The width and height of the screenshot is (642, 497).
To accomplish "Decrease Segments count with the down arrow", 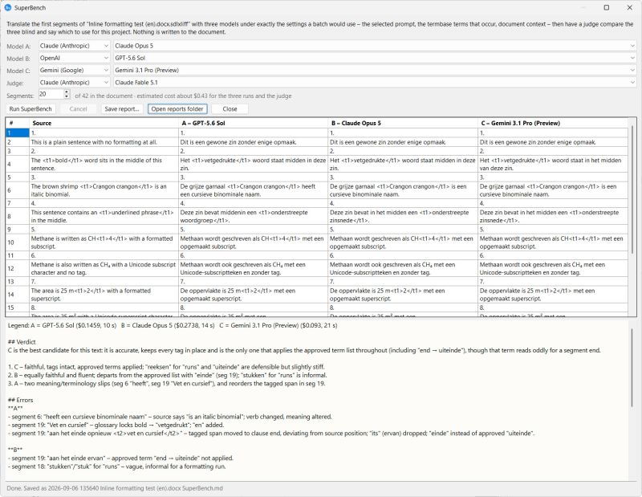I will tap(67, 96).
